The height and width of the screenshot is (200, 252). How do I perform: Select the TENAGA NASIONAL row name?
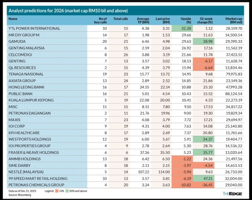[x=26, y=74]
